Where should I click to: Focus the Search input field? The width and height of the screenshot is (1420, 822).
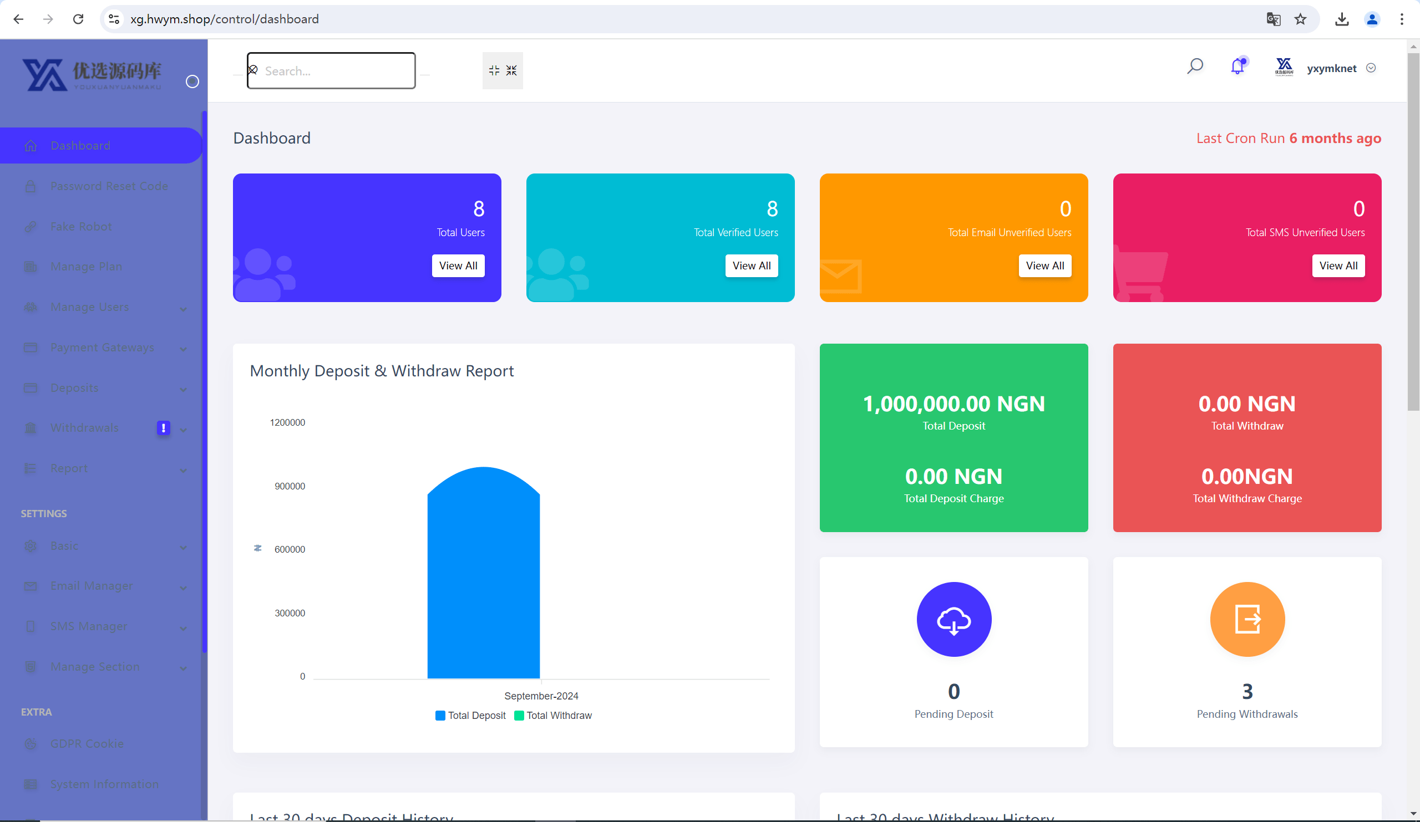(x=331, y=71)
